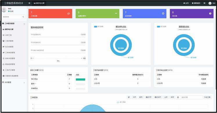The image size is (217, 113).
Task: Click the question mark icon on purple card
Action: coord(210,13)
